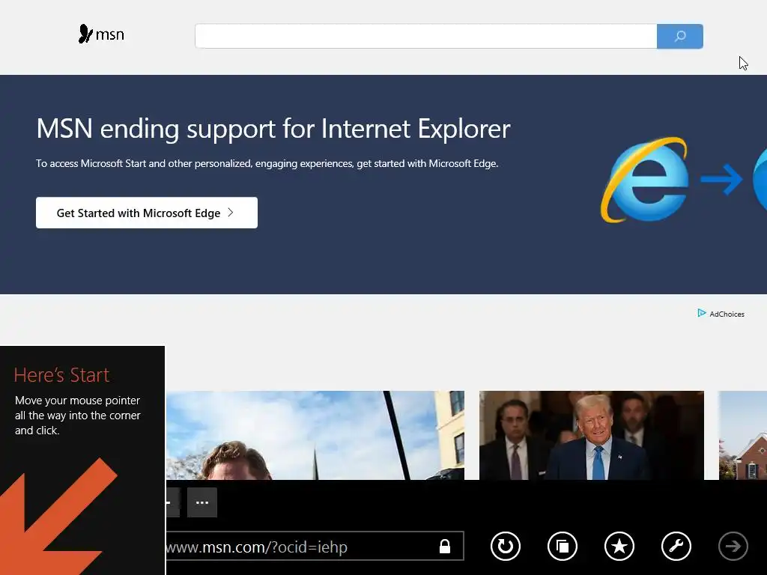Screen dimensions: 767x575
Task: Click the www.msn.com address bar
Action: 315,546
